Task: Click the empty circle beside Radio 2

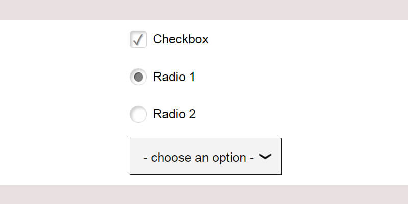Action: pyautogui.click(x=138, y=114)
